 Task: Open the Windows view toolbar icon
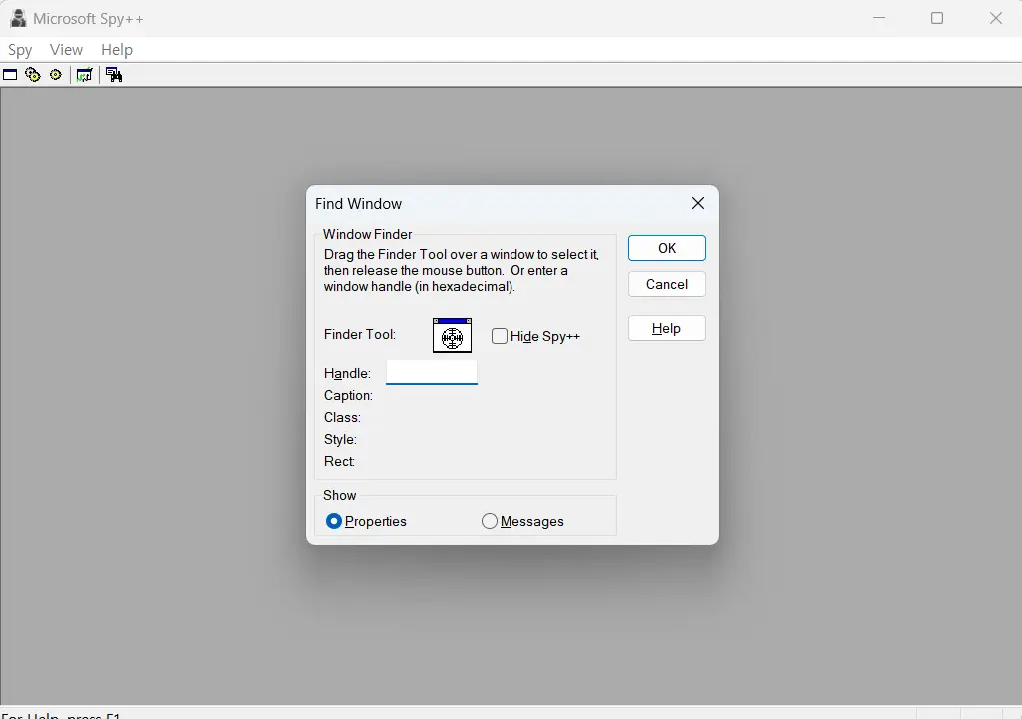(10, 75)
